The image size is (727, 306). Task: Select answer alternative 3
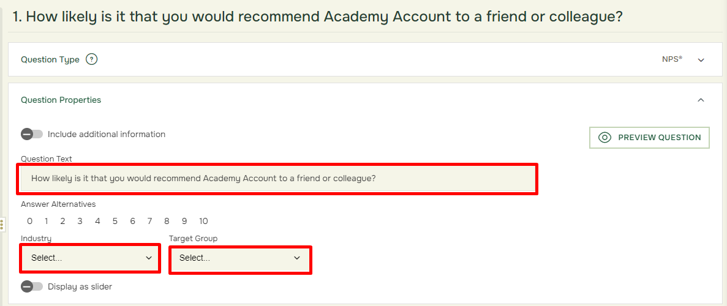80,221
